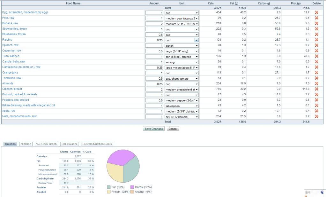
Task: Remove Peppers, red, cooked entry
Action: pos(316,100)
